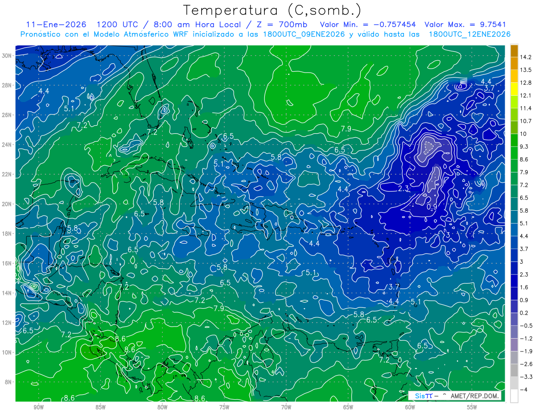
Task: Click the '2.3' contour label on map
Action: tap(403, 189)
